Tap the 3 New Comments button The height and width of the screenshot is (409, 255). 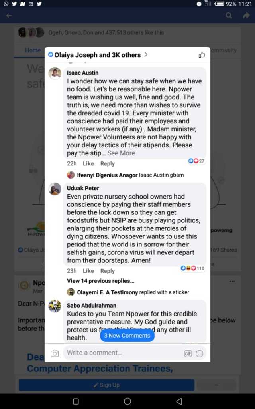pyautogui.click(x=127, y=336)
